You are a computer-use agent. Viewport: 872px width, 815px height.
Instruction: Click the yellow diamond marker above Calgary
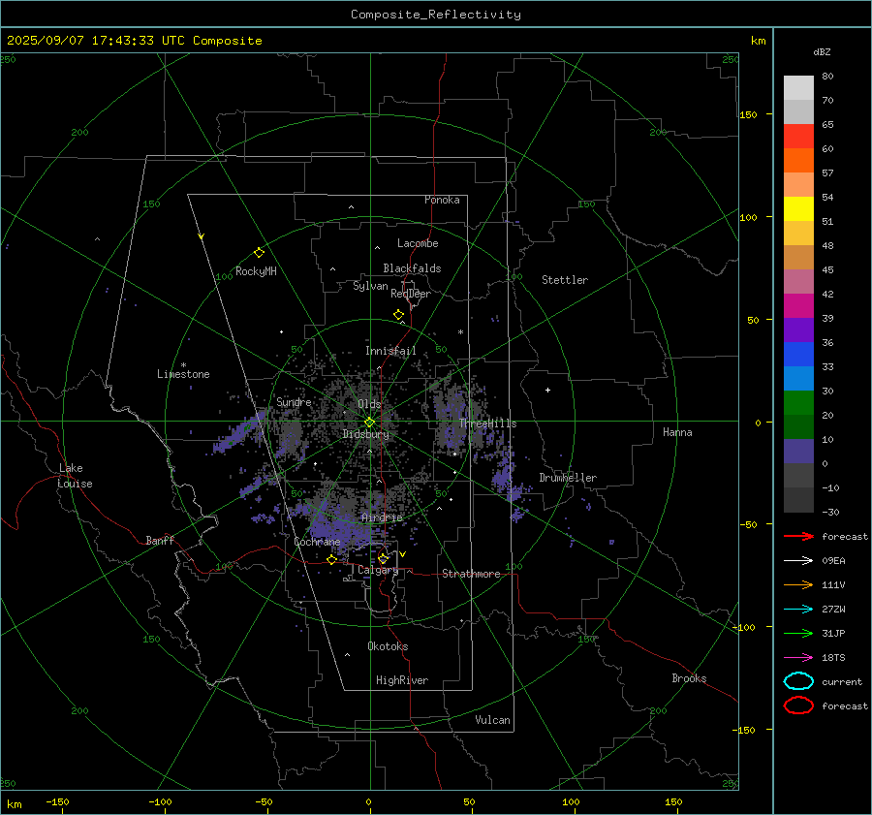(x=383, y=558)
